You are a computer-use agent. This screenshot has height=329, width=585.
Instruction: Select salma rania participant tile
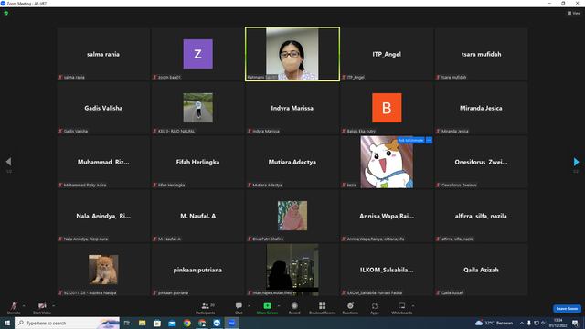[x=103, y=54]
